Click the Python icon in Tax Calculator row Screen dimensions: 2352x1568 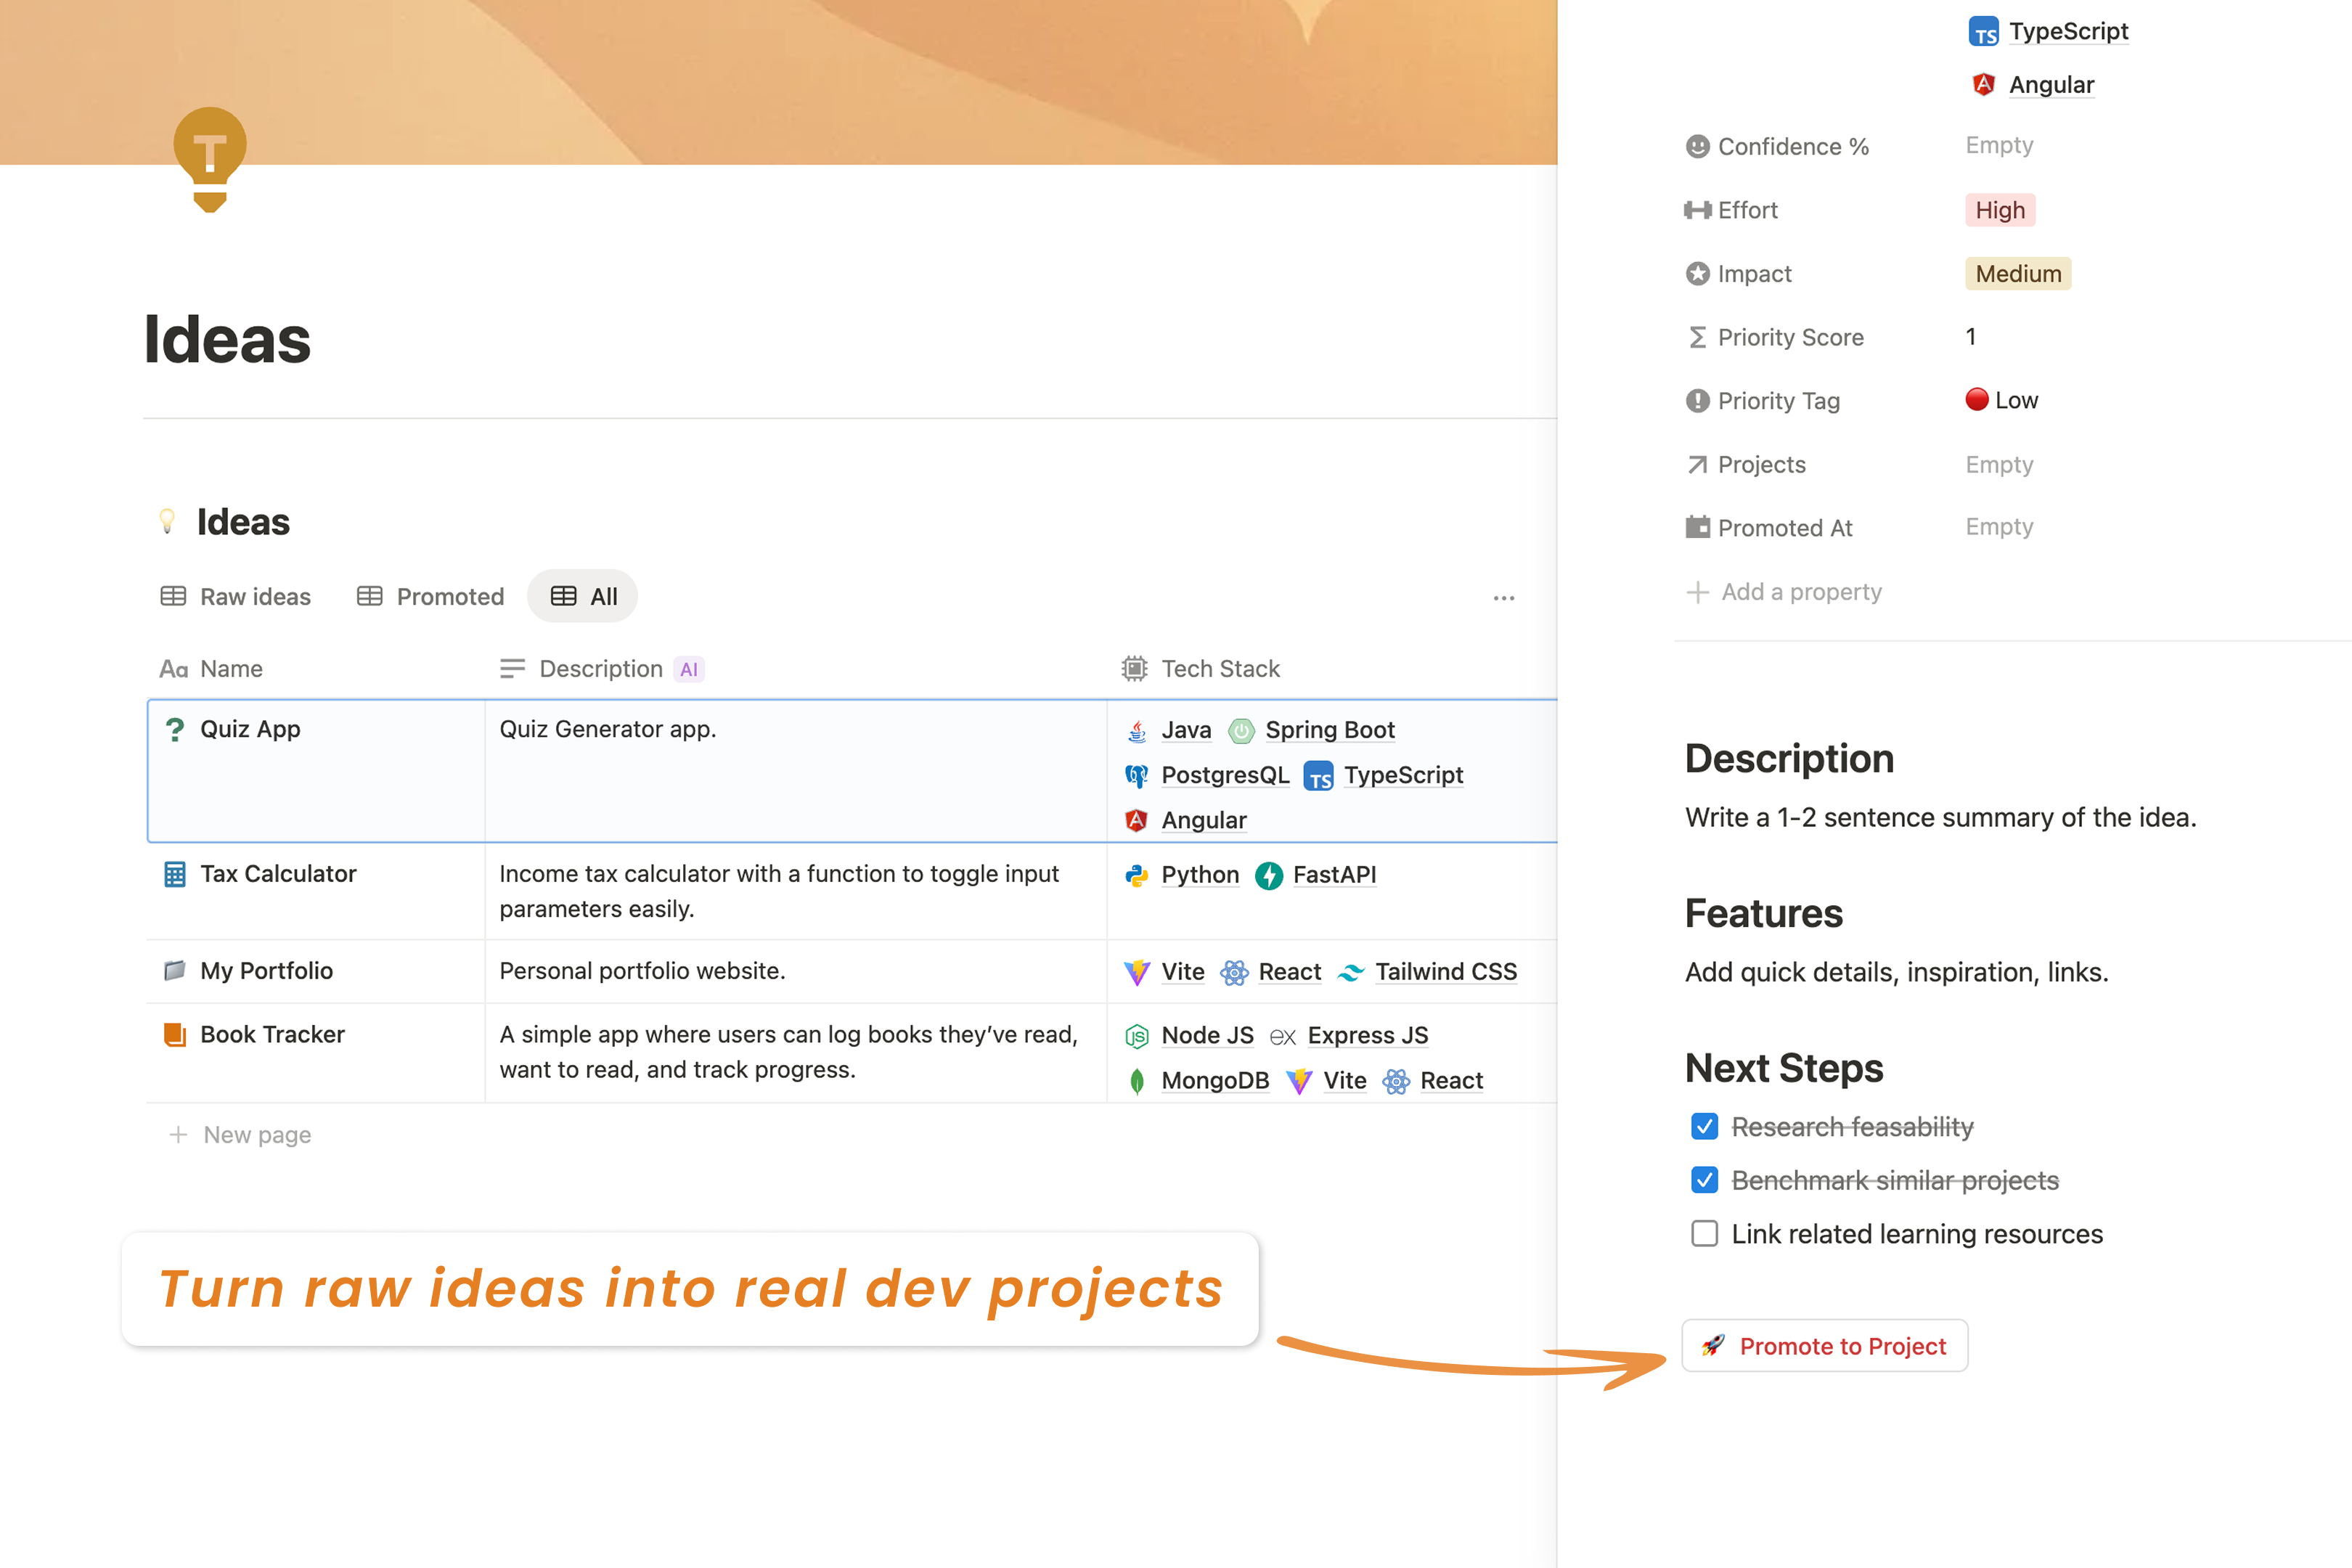[1137, 875]
